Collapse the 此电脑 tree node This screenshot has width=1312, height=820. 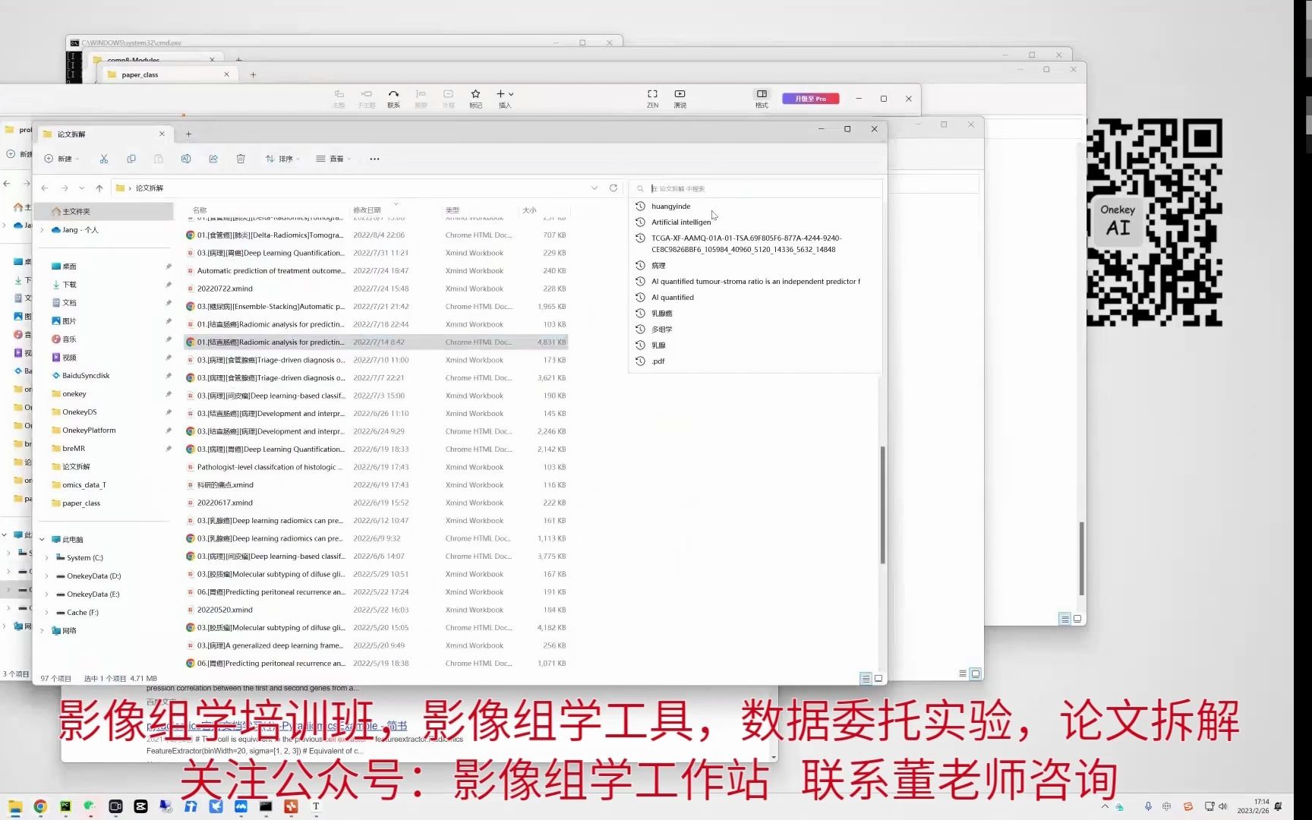pyautogui.click(x=42, y=540)
